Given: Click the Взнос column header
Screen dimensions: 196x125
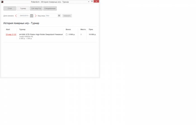Looking at the screenshot, I should (x=68, y=30).
